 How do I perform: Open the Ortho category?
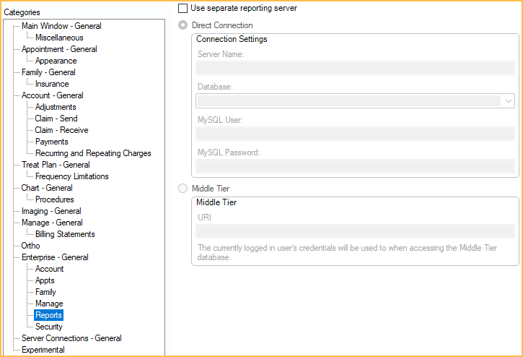pyautogui.click(x=30, y=246)
